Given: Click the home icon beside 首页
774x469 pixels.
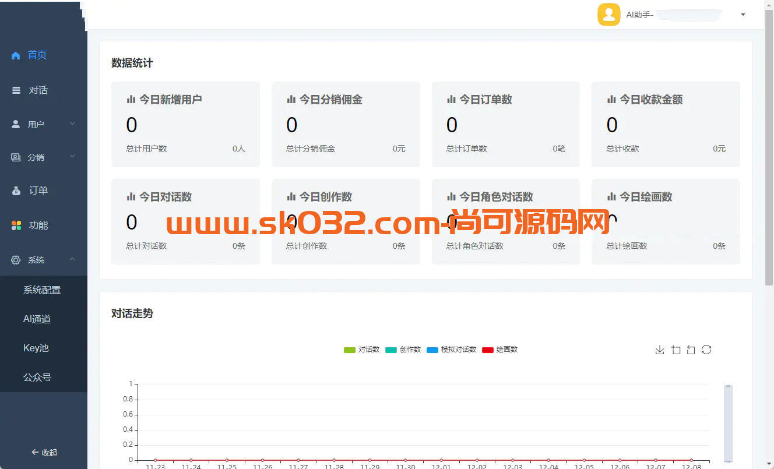Looking at the screenshot, I should click(16, 55).
